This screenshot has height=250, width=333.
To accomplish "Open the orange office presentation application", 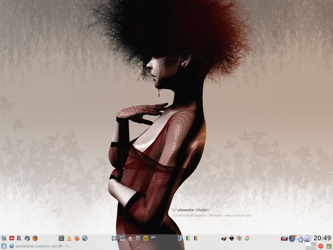I will [195, 238].
